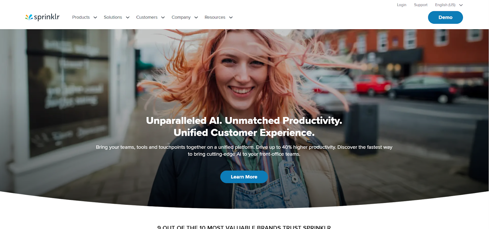Expand the Products chevron arrow
The height and width of the screenshot is (229, 489).
tap(95, 17)
